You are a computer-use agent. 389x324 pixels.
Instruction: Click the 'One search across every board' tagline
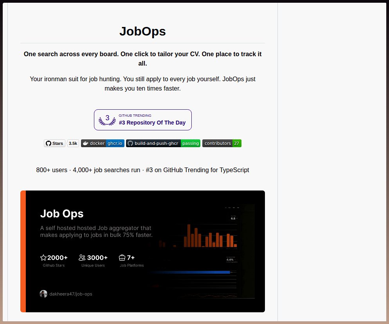(x=143, y=59)
